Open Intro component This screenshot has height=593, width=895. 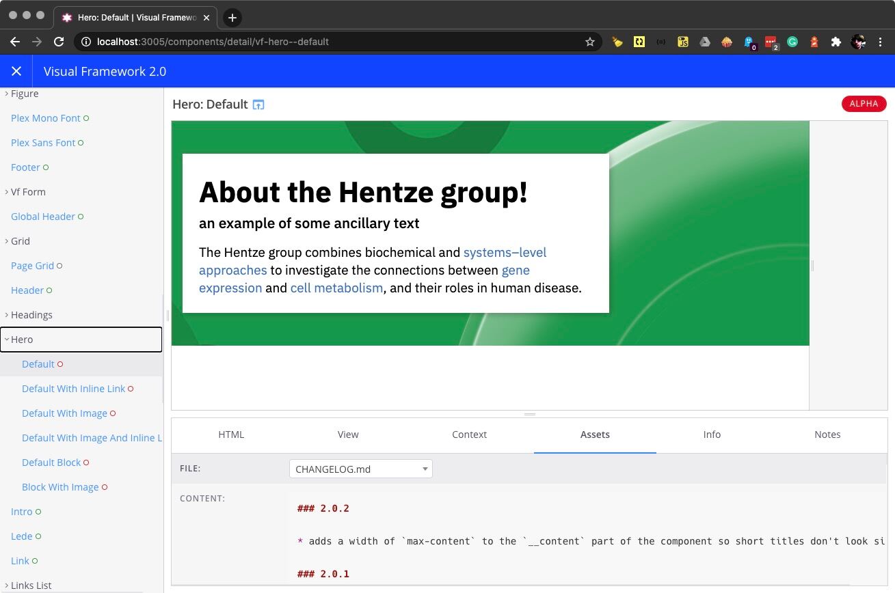22,512
